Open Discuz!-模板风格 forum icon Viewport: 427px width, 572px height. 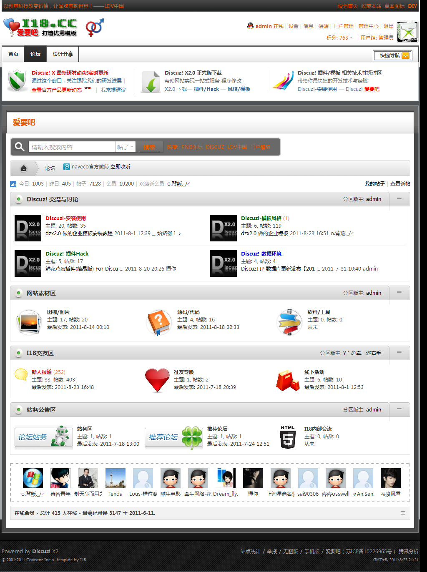[224, 228]
